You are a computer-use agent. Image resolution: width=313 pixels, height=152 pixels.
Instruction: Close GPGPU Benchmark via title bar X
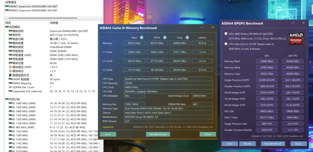pyautogui.click(x=303, y=23)
